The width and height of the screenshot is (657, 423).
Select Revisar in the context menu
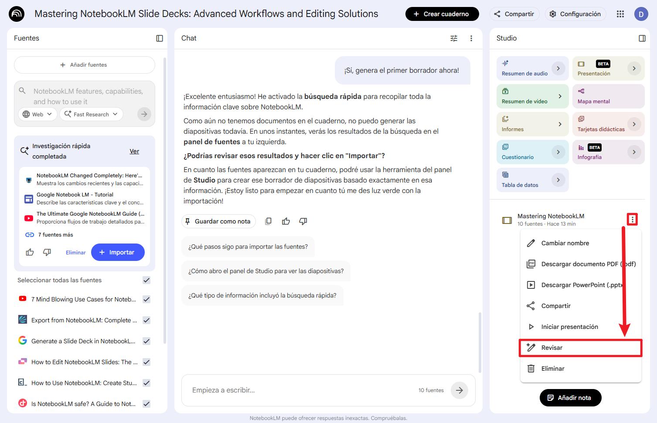(x=581, y=348)
